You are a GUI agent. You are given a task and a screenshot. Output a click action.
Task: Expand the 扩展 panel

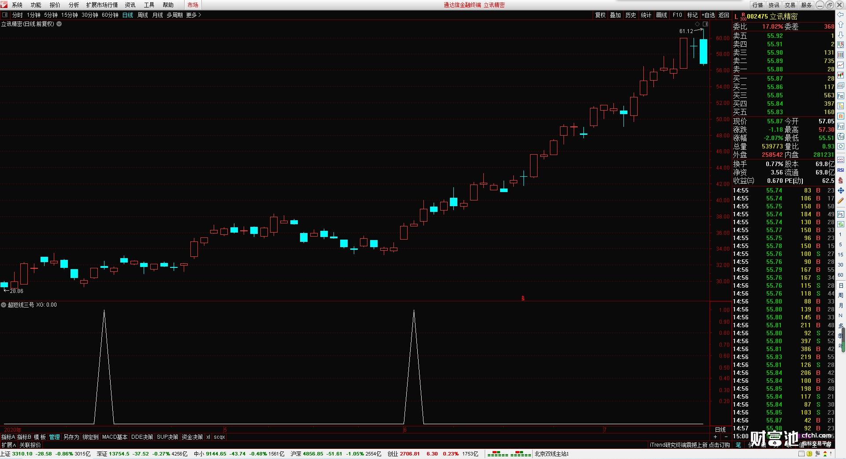coord(8,445)
